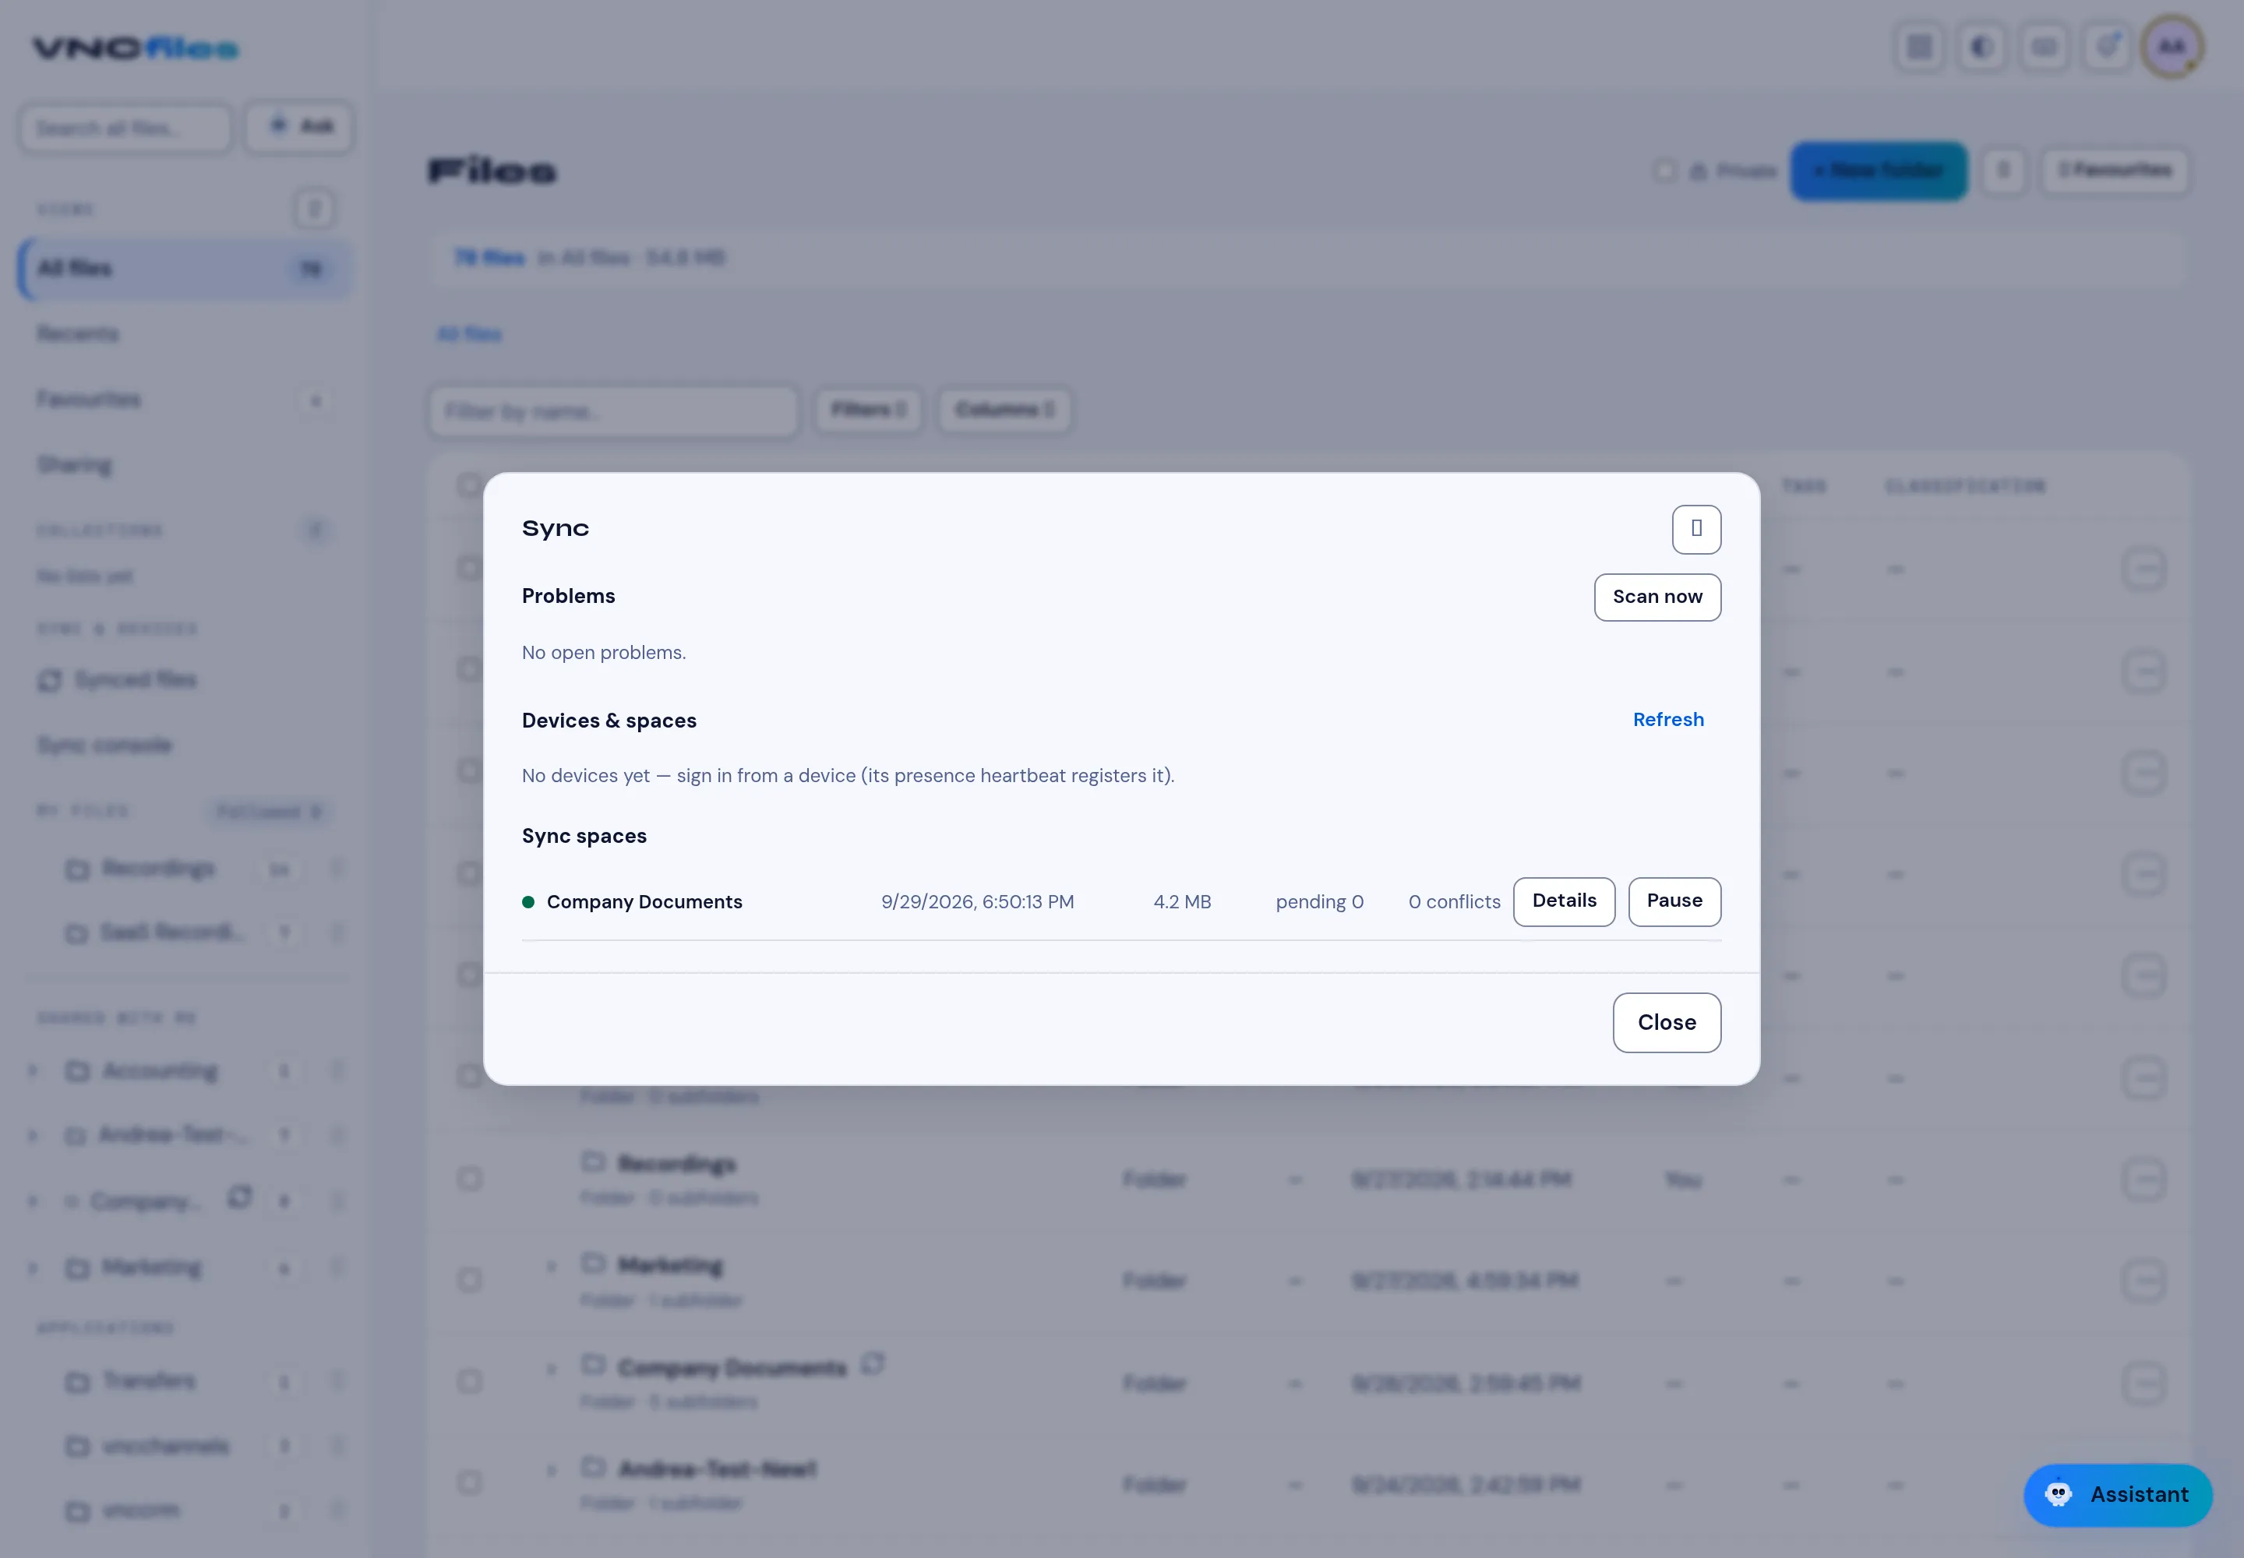2244x1558 pixels.
Task: Open Details for Company Documents sync space
Action: pyautogui.click(x=1563, y=901)
